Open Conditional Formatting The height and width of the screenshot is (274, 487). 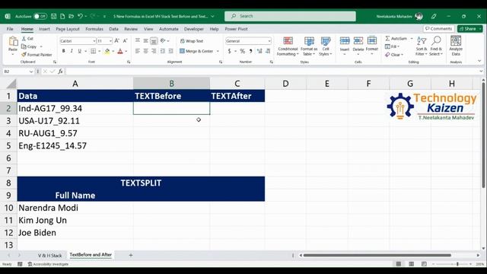[x=288, y=46]
